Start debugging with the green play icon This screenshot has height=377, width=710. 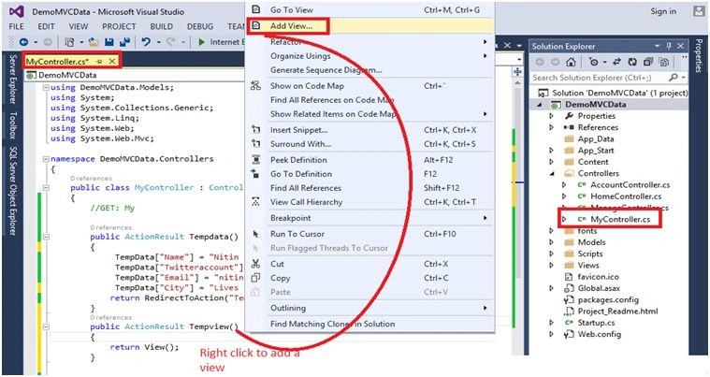click(x=202, y=42)
